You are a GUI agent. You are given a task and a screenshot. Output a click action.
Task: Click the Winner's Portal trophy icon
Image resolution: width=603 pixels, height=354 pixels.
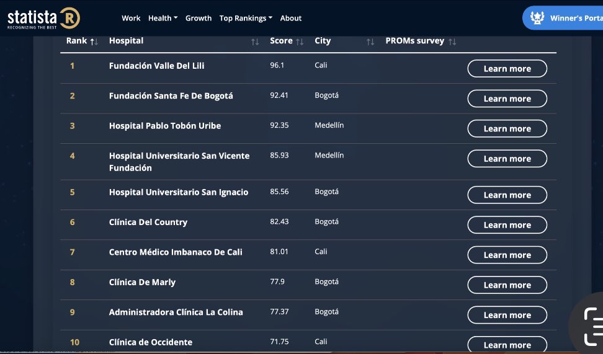pyautogui.click(x=537, y=18)
